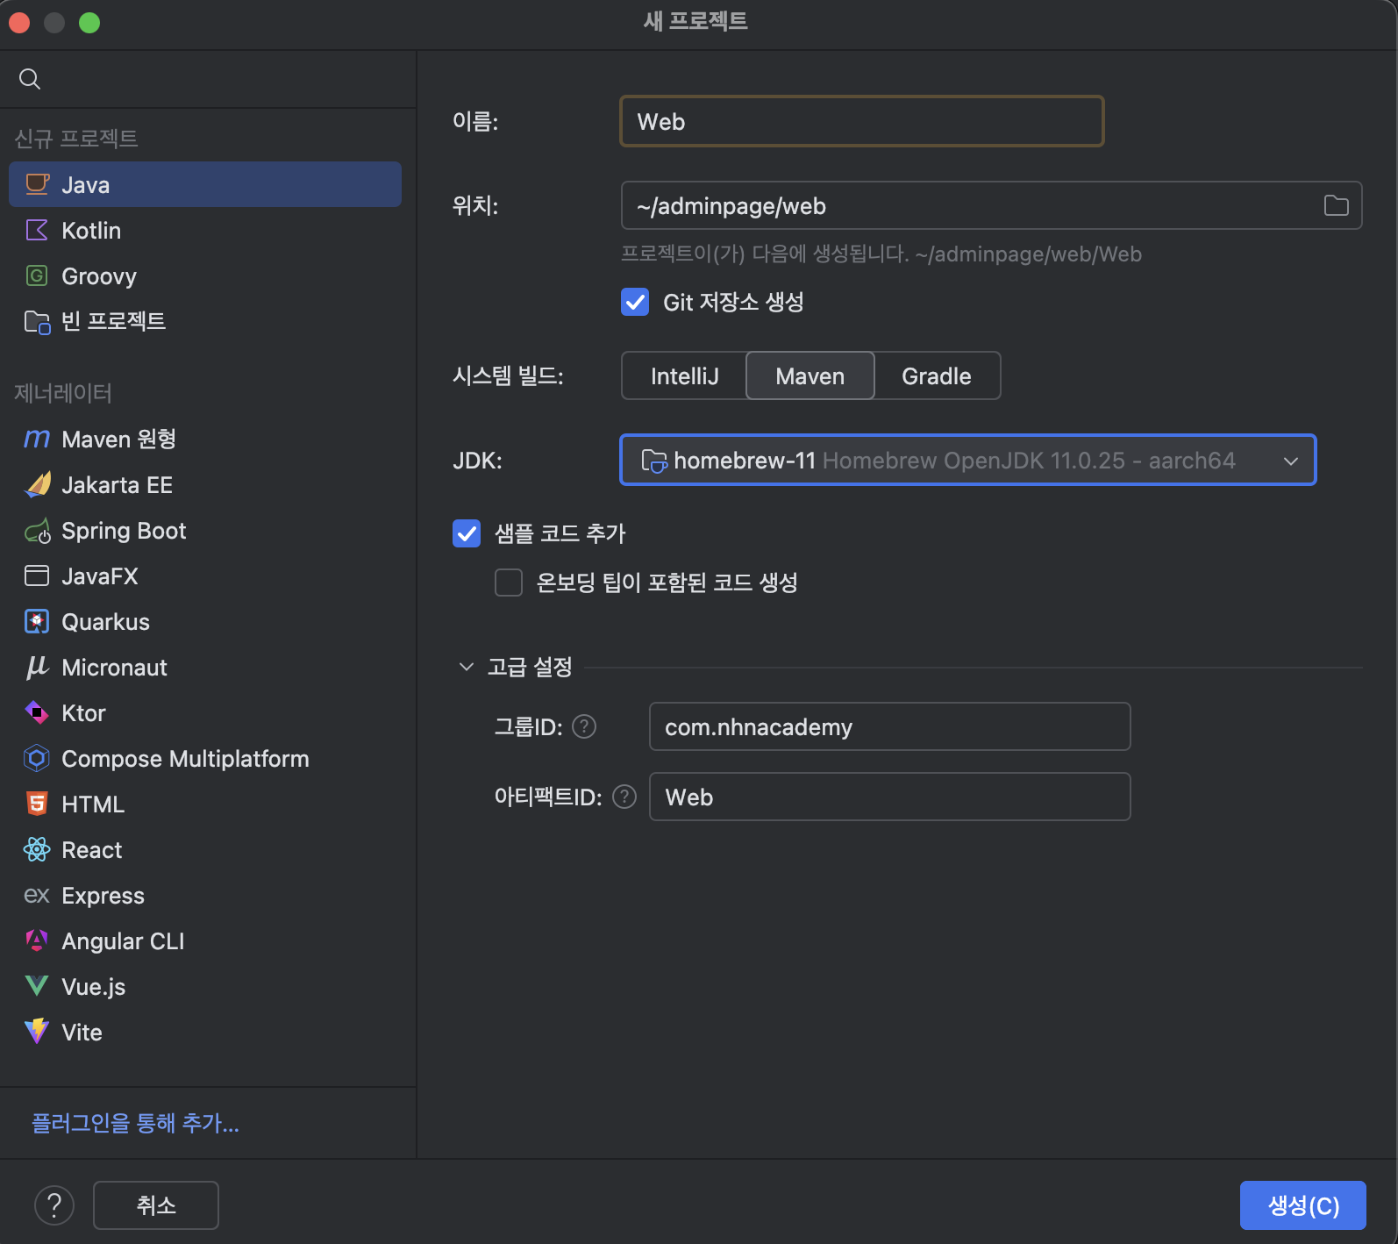Select Spring Boot generator label
Screen dimensions: 1398x1244
tap(124, 531)
